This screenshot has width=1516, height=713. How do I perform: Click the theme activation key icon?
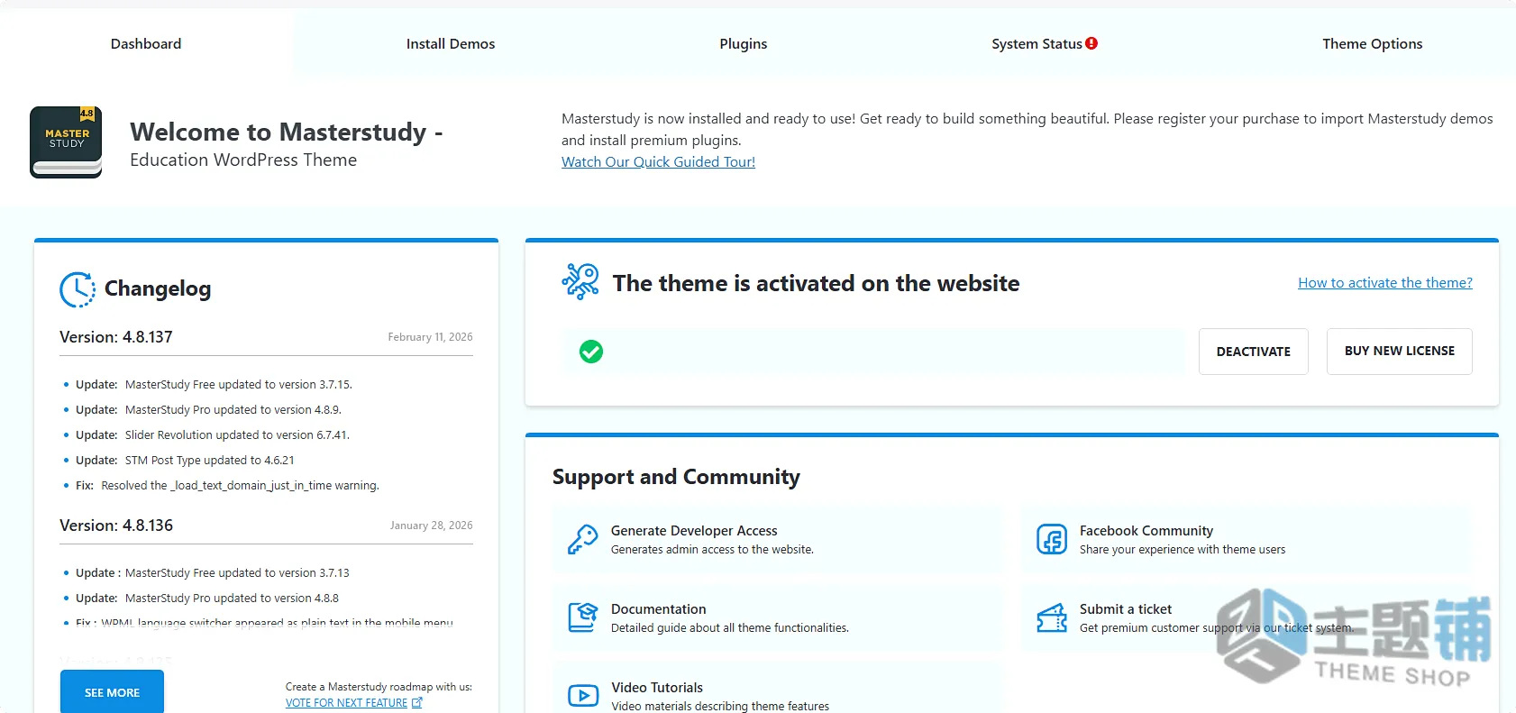tap(580, 282)
